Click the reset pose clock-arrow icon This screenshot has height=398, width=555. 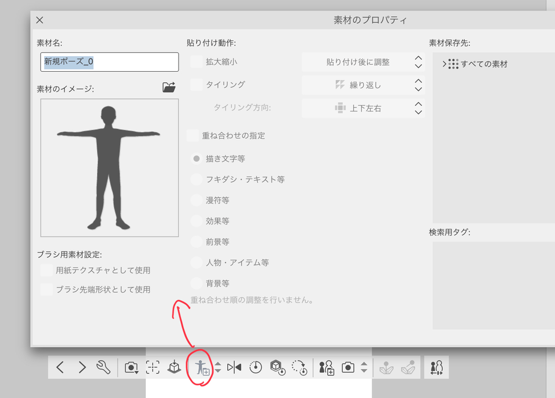tap(256, 367)
